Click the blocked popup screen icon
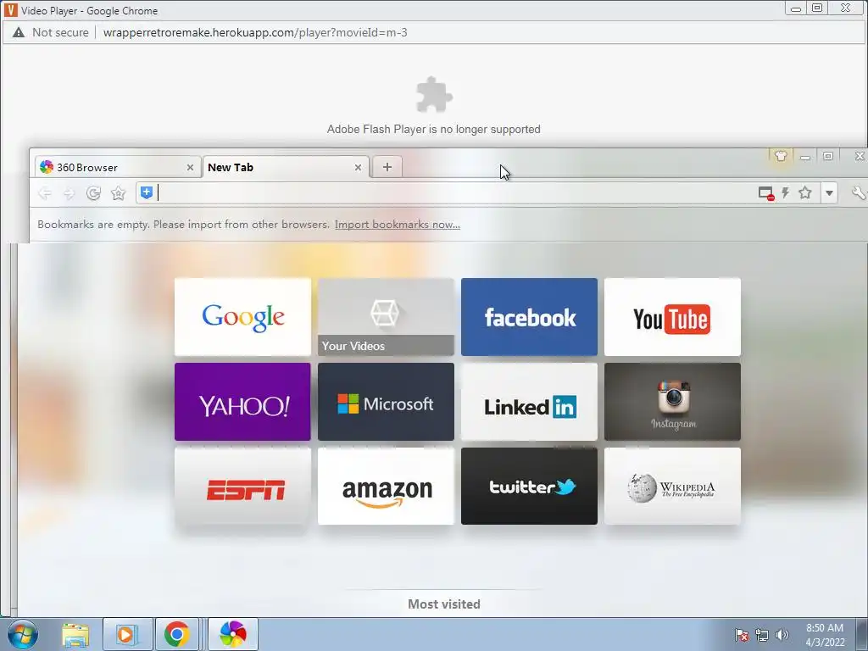Viewport: 868px width, 651px height. [x=765, y=193]
